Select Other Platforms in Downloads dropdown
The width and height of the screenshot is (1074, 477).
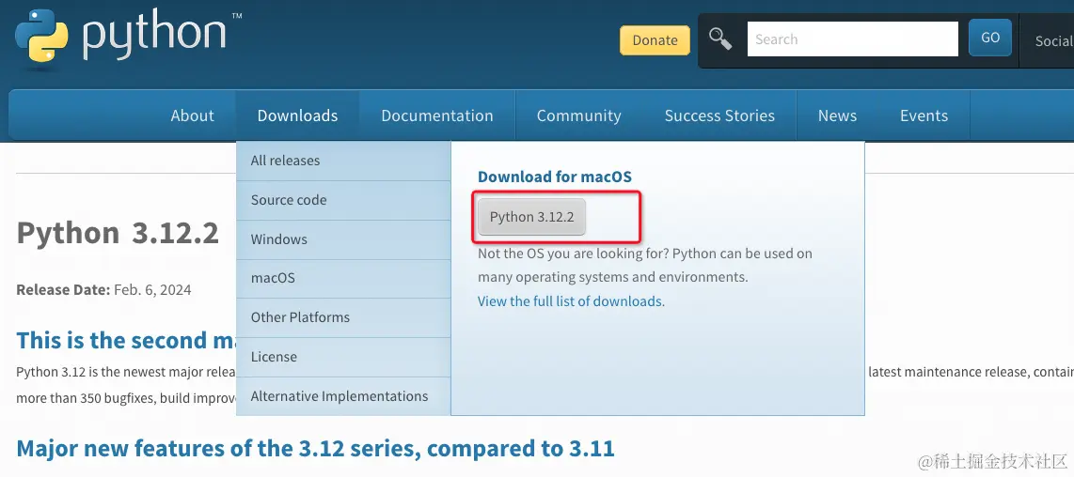[x=343, y=317]
